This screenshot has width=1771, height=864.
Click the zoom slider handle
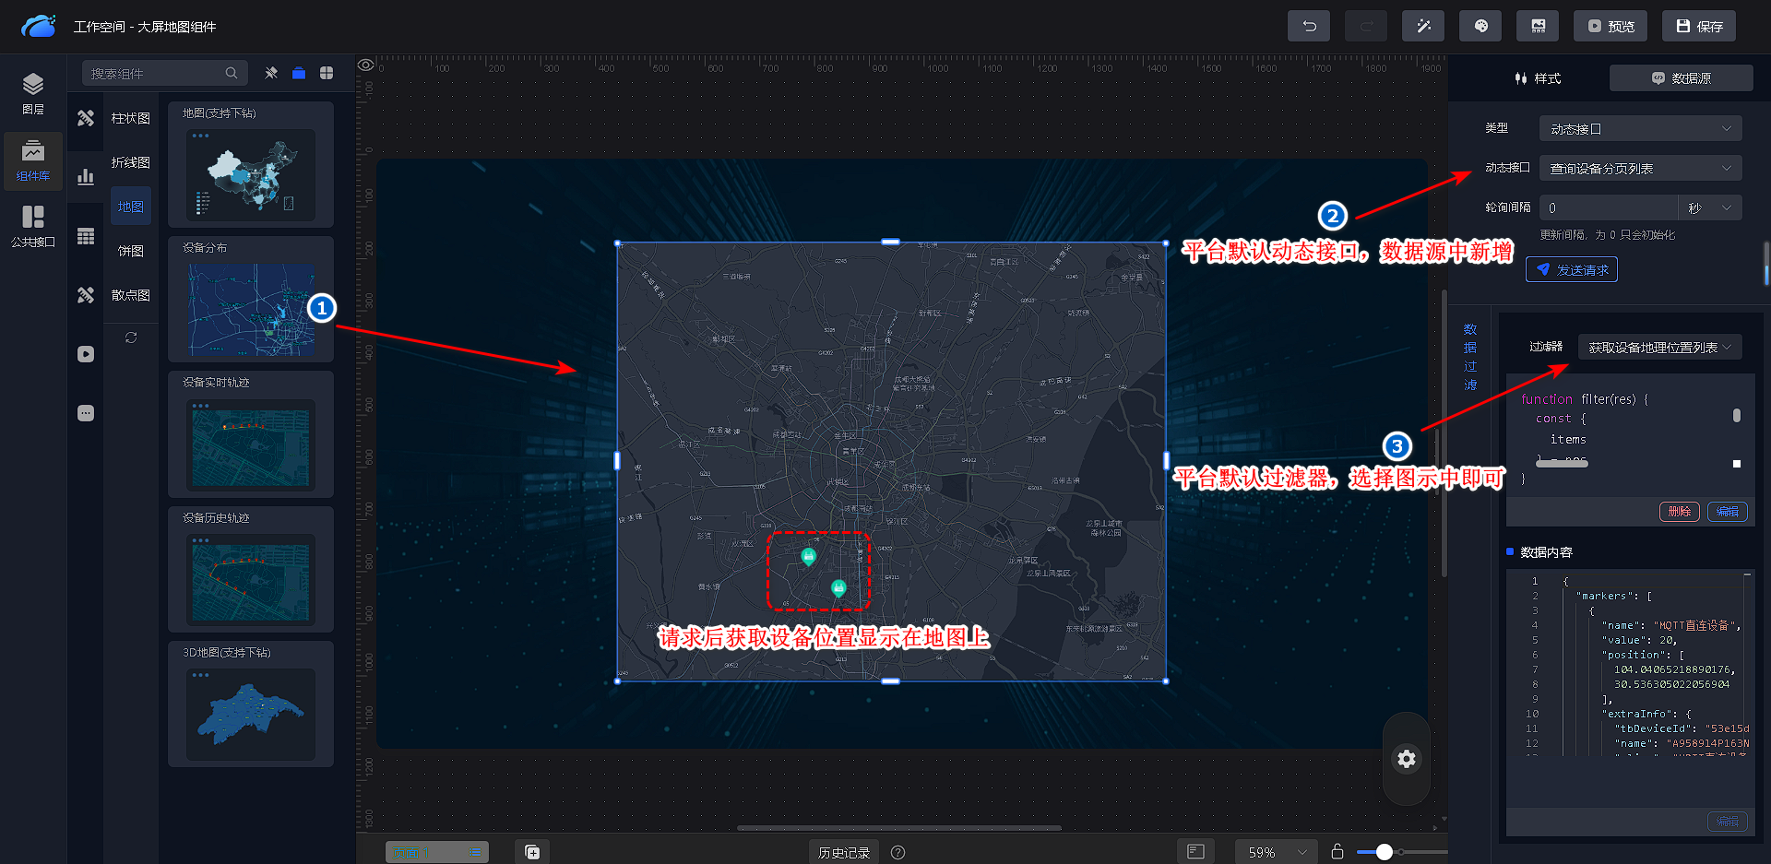pyautogui.click(x=1384, y=852)
